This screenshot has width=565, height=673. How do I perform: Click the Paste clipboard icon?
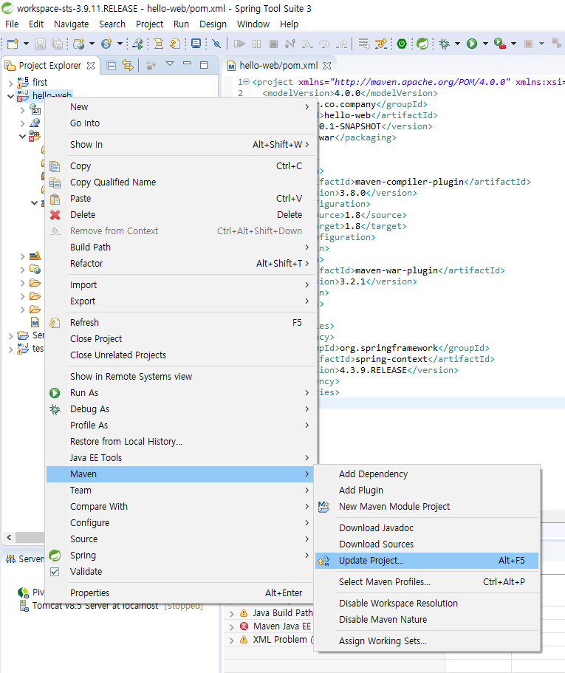coord(55,199)
